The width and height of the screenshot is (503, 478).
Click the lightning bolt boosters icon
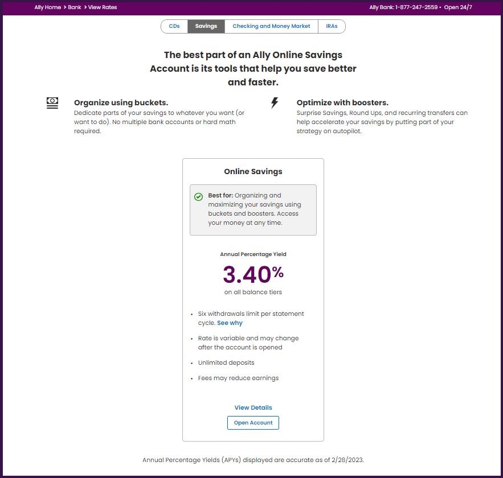275,103
